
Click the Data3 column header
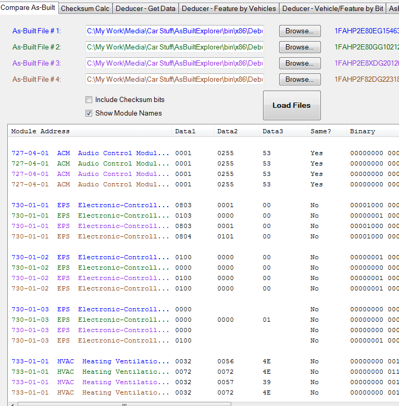[x=283, y=131]
